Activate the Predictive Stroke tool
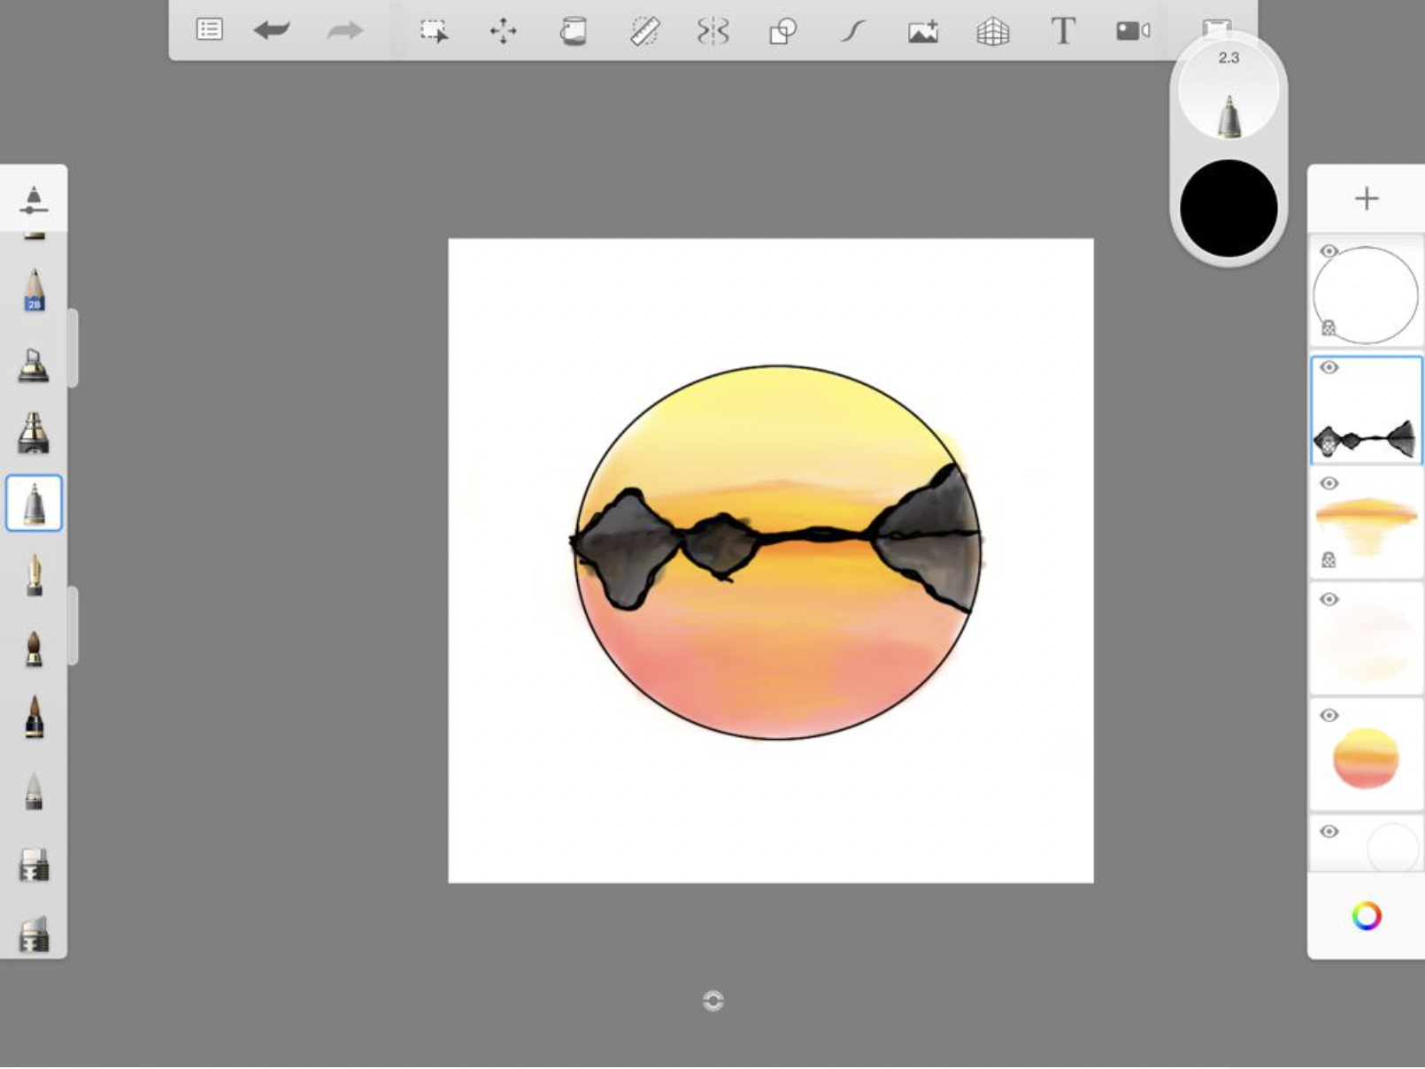This screenshot has width=1425, height=1069. pos(852,32)
